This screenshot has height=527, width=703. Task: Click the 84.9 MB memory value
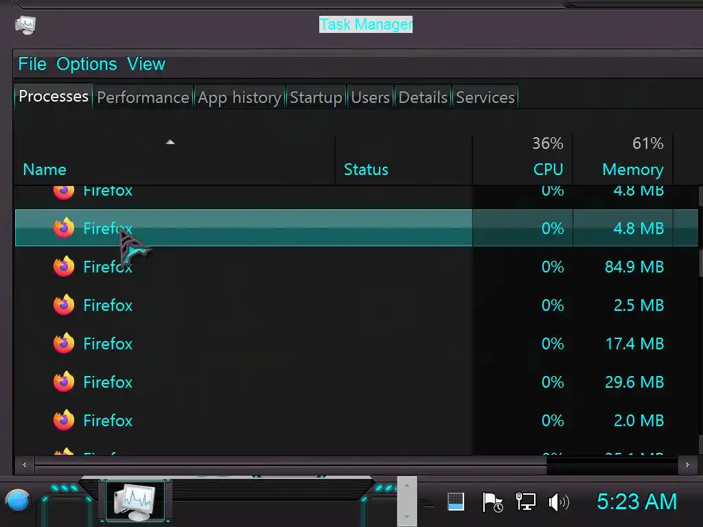pos(634,267)
